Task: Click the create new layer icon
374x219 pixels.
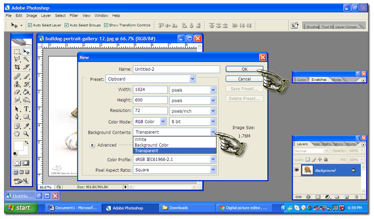Action: point(347,197)
